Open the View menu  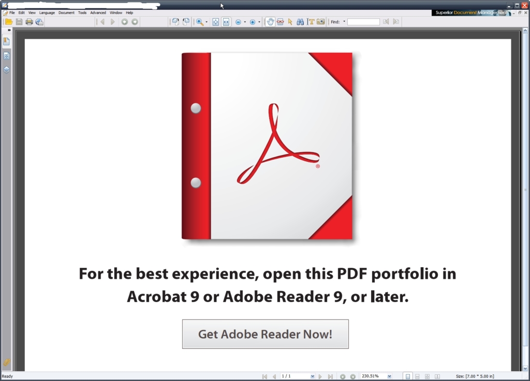[x=32, y=13]
